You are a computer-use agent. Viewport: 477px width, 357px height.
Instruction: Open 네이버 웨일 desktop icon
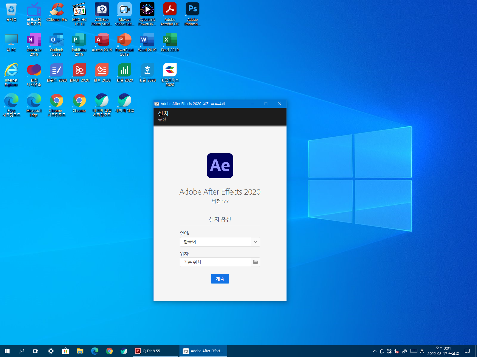[x=125, y=104]
